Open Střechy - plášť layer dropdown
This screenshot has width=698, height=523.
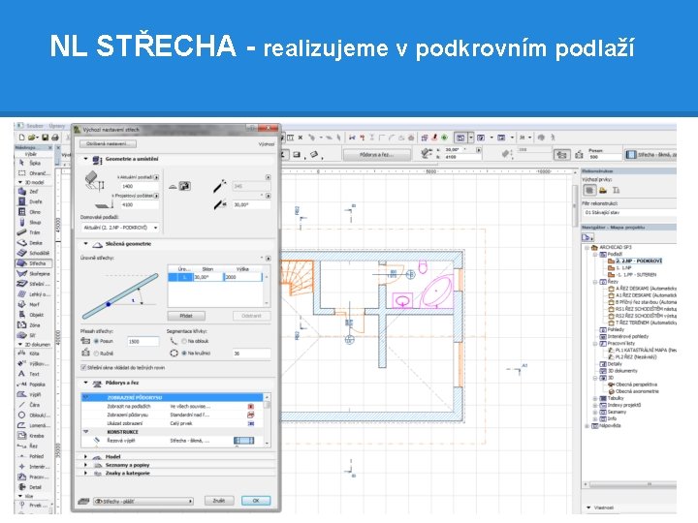click(143, 502)
